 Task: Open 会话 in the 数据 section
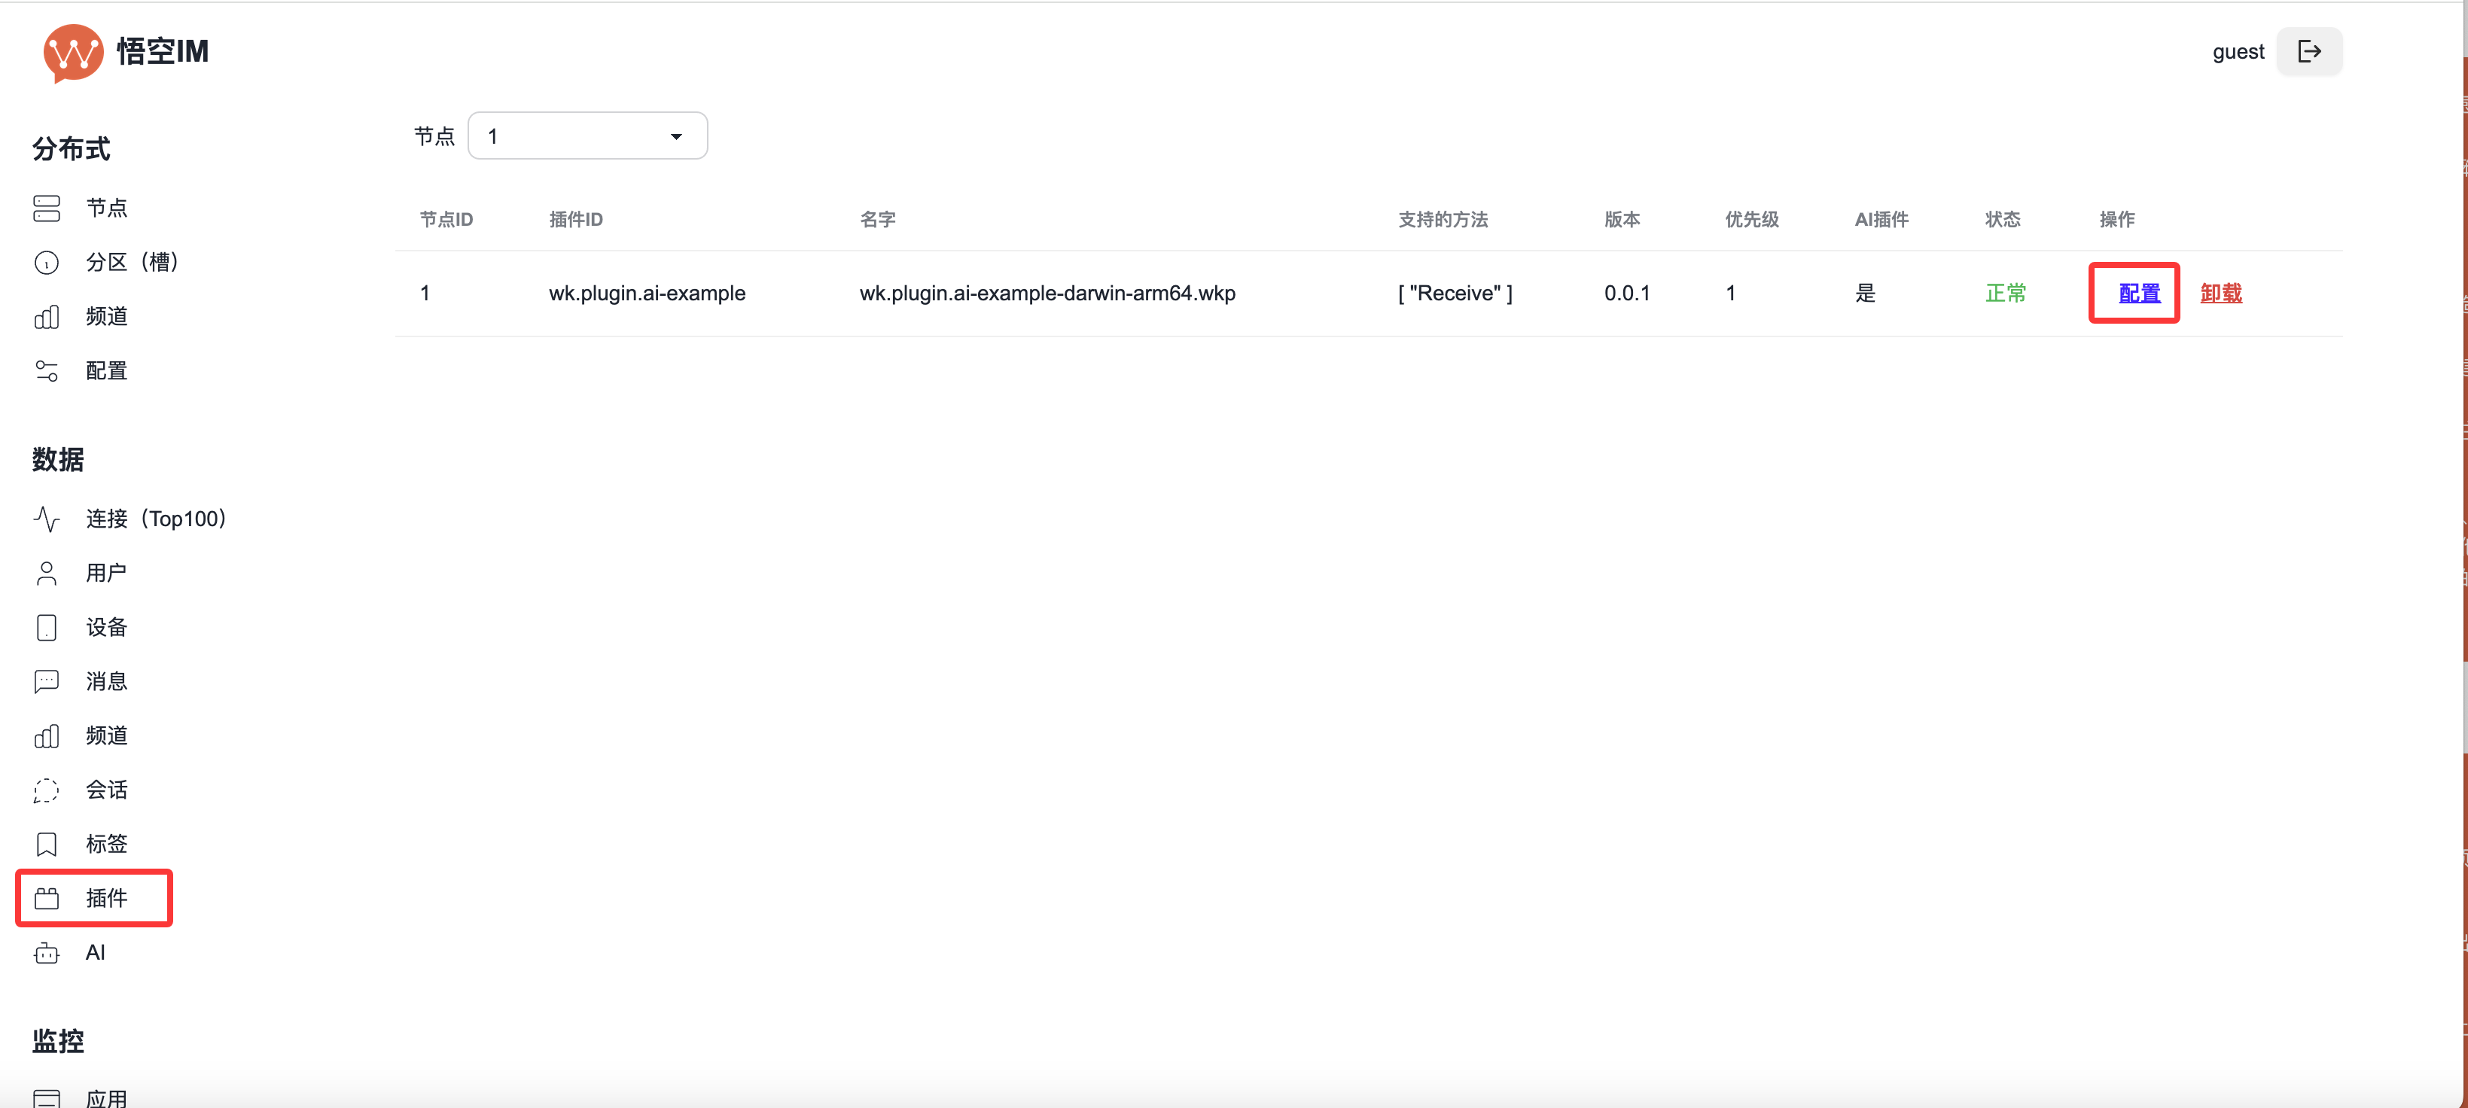105,790
